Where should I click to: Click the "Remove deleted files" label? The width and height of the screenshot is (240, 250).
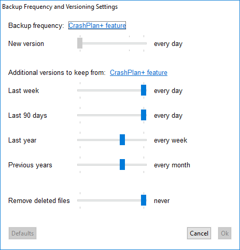click(x=39, y=201)
